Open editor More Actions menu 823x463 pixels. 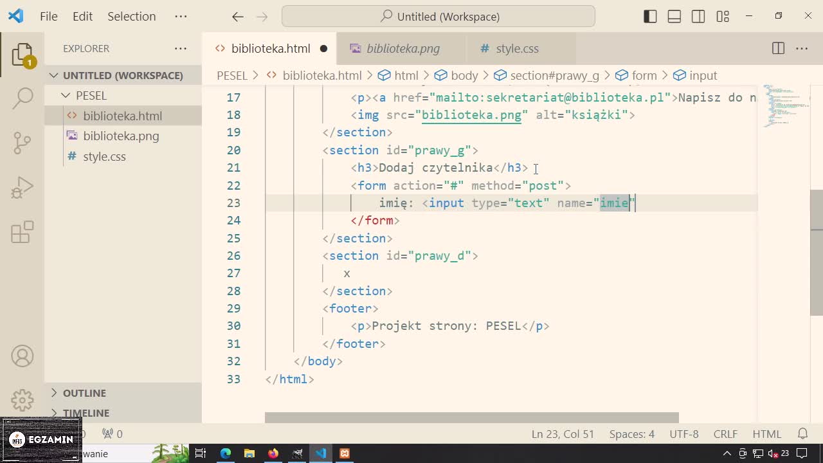[x=802, y=48]
